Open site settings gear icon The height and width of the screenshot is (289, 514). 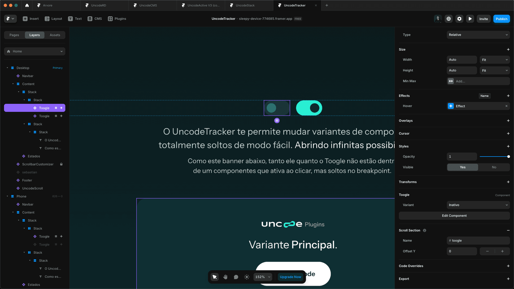(x=459, y=19)
